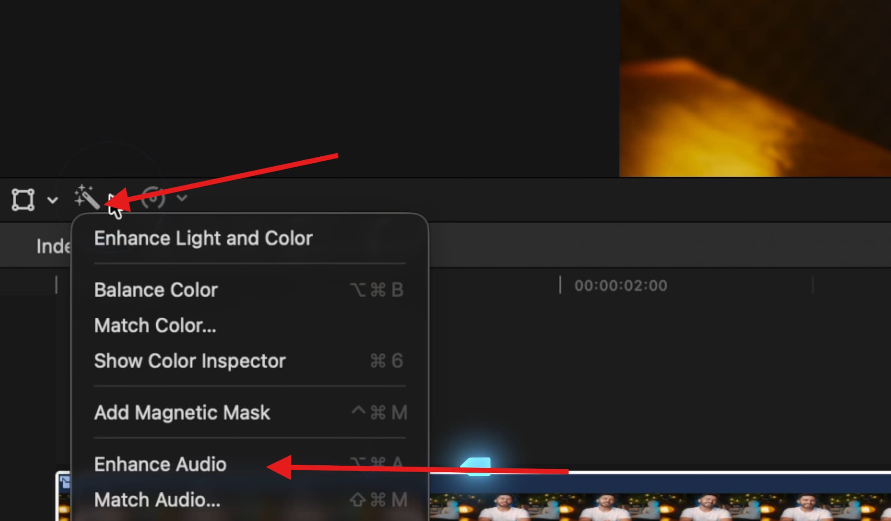
Task: Open the Match Color dialog
Action: (x=155, y=325)
